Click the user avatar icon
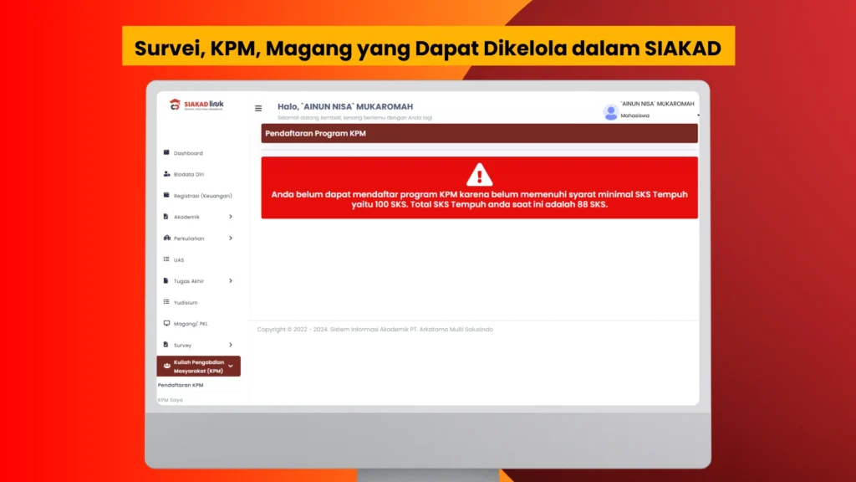 point(610,111)
